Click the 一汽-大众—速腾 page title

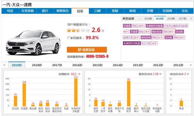(x=17, y=5)
